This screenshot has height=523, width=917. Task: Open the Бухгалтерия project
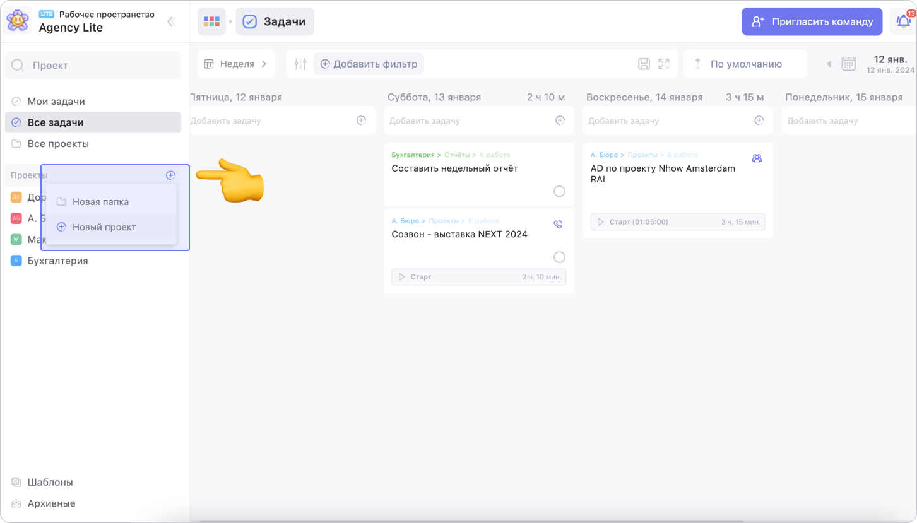pos(93,261)
